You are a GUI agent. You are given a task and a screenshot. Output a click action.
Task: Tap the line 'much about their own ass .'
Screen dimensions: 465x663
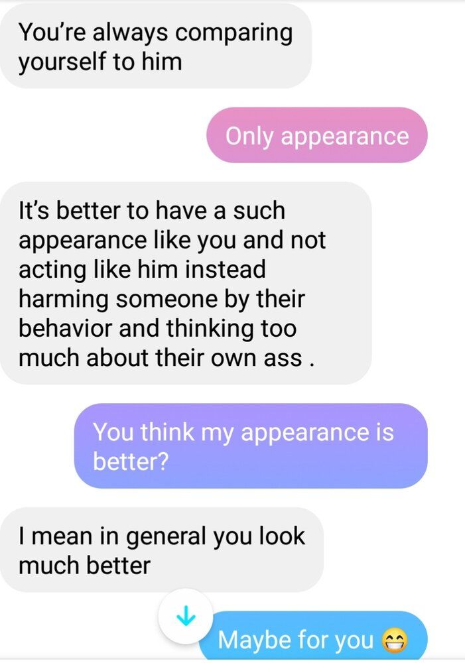[166, 358]
